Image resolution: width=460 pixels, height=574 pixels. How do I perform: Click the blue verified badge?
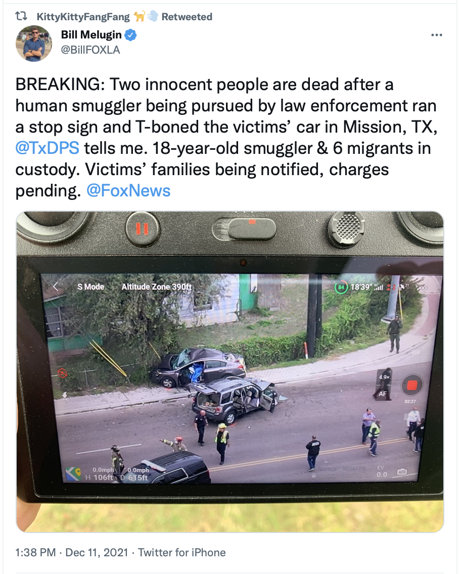pos(130,35)
